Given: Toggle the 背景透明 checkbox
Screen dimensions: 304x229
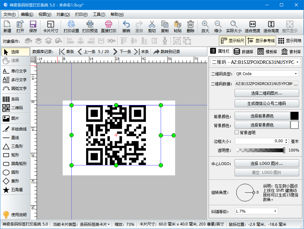Looking at the screenshot, I should 237,132.
